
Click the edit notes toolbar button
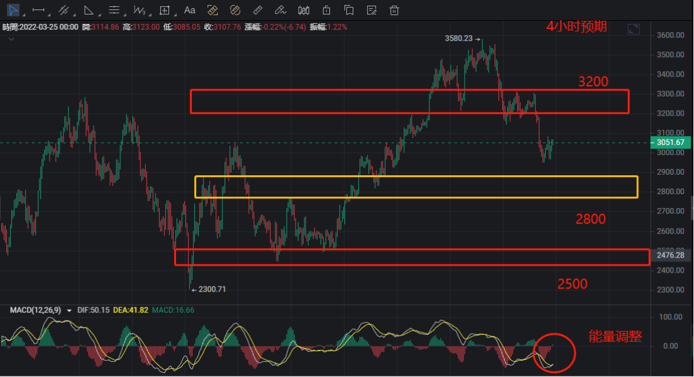pyautogui.click(x=372, y=10)
